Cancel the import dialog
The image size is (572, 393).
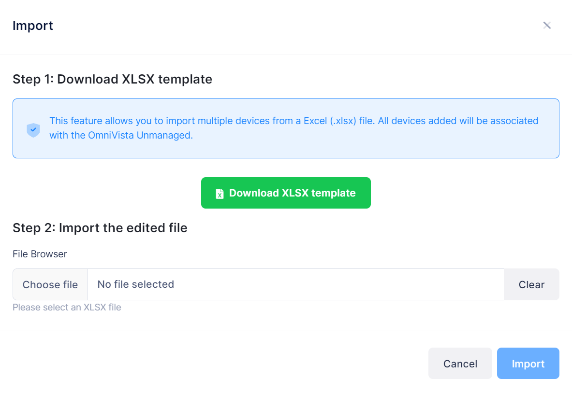[460, 364]
